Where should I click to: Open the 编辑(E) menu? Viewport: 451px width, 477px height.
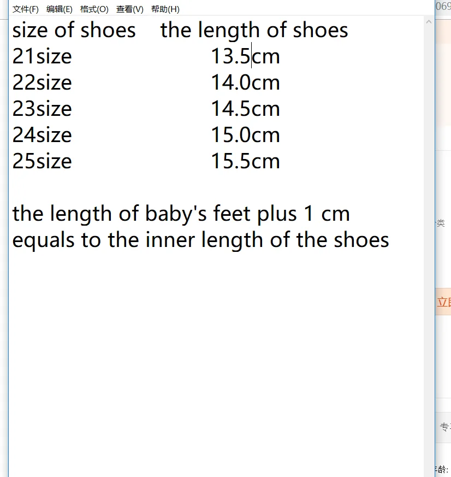60,9
